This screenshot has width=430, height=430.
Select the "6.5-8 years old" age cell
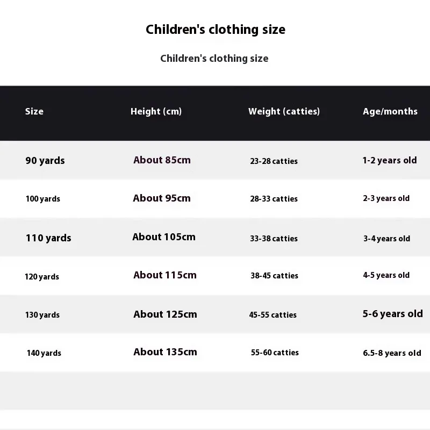(392, 353)
